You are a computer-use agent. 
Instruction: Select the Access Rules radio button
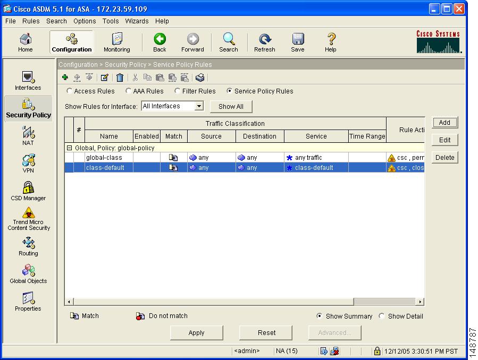[x=69, y=91]
